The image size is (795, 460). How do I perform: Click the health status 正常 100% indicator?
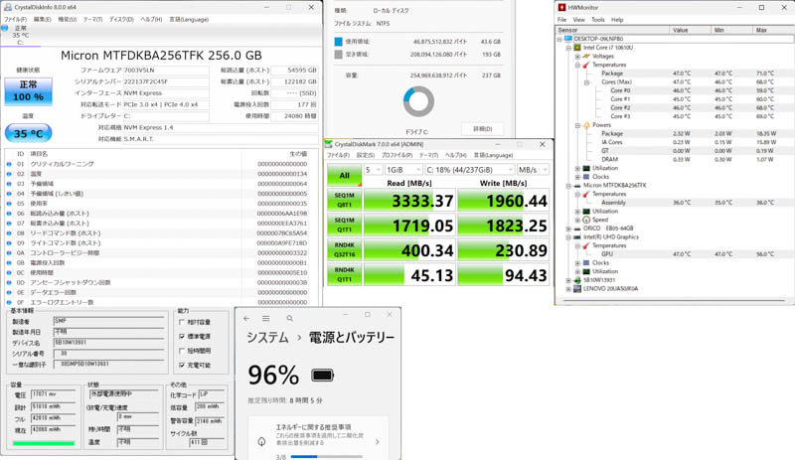click(28, 91)
